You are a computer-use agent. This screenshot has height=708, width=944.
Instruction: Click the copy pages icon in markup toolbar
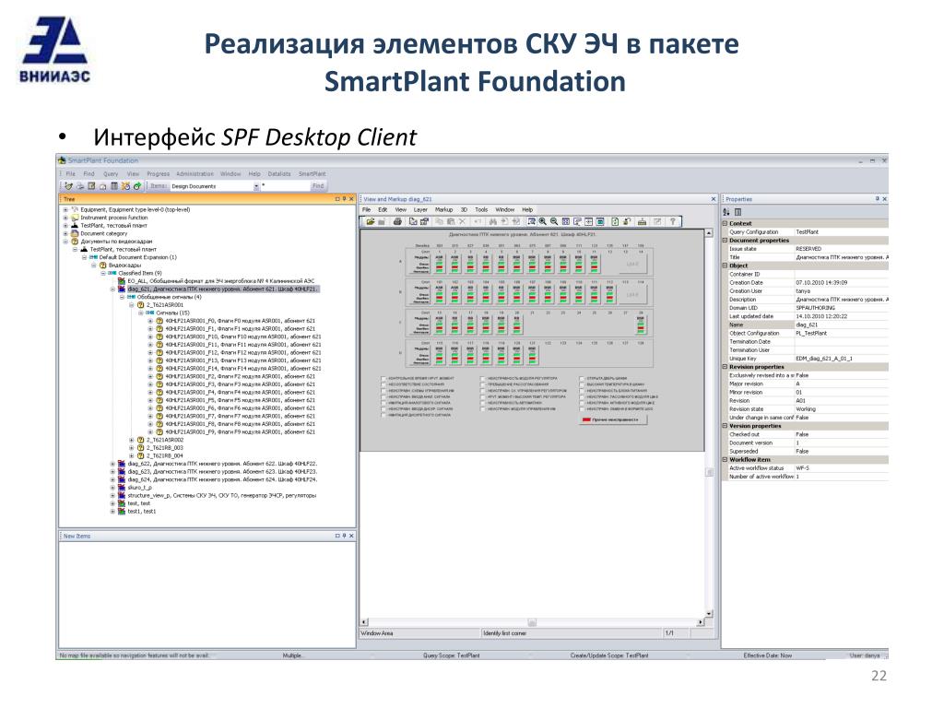[x=413, y=221]
